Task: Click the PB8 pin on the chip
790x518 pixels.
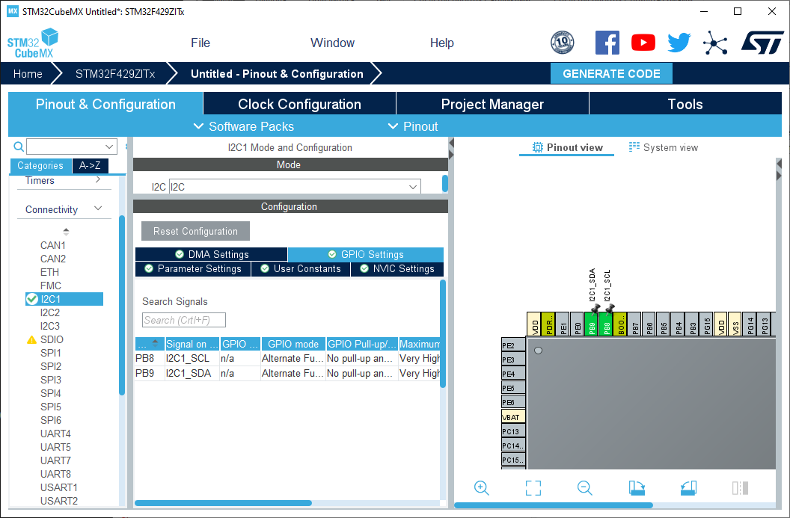Action: [607, 324]
